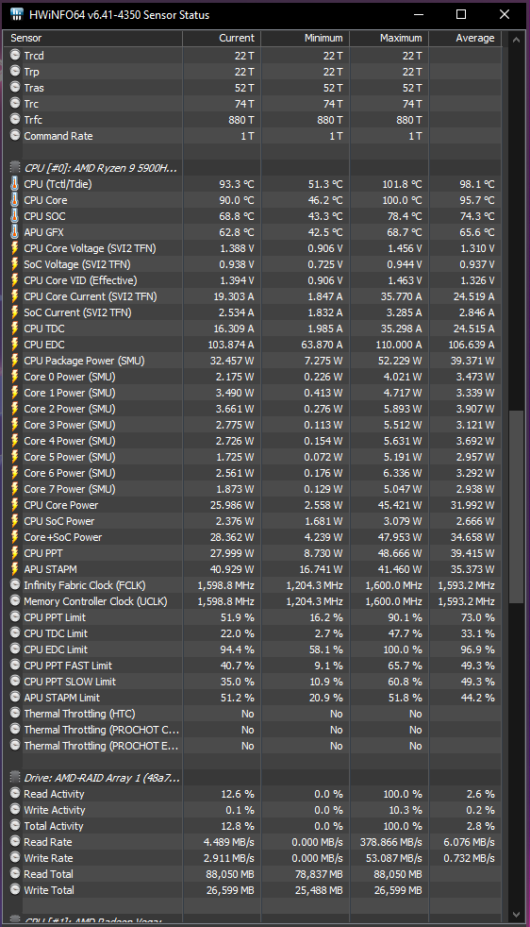Select the Read Total row
Screen dimensions: 530x927
coord(253,874)
